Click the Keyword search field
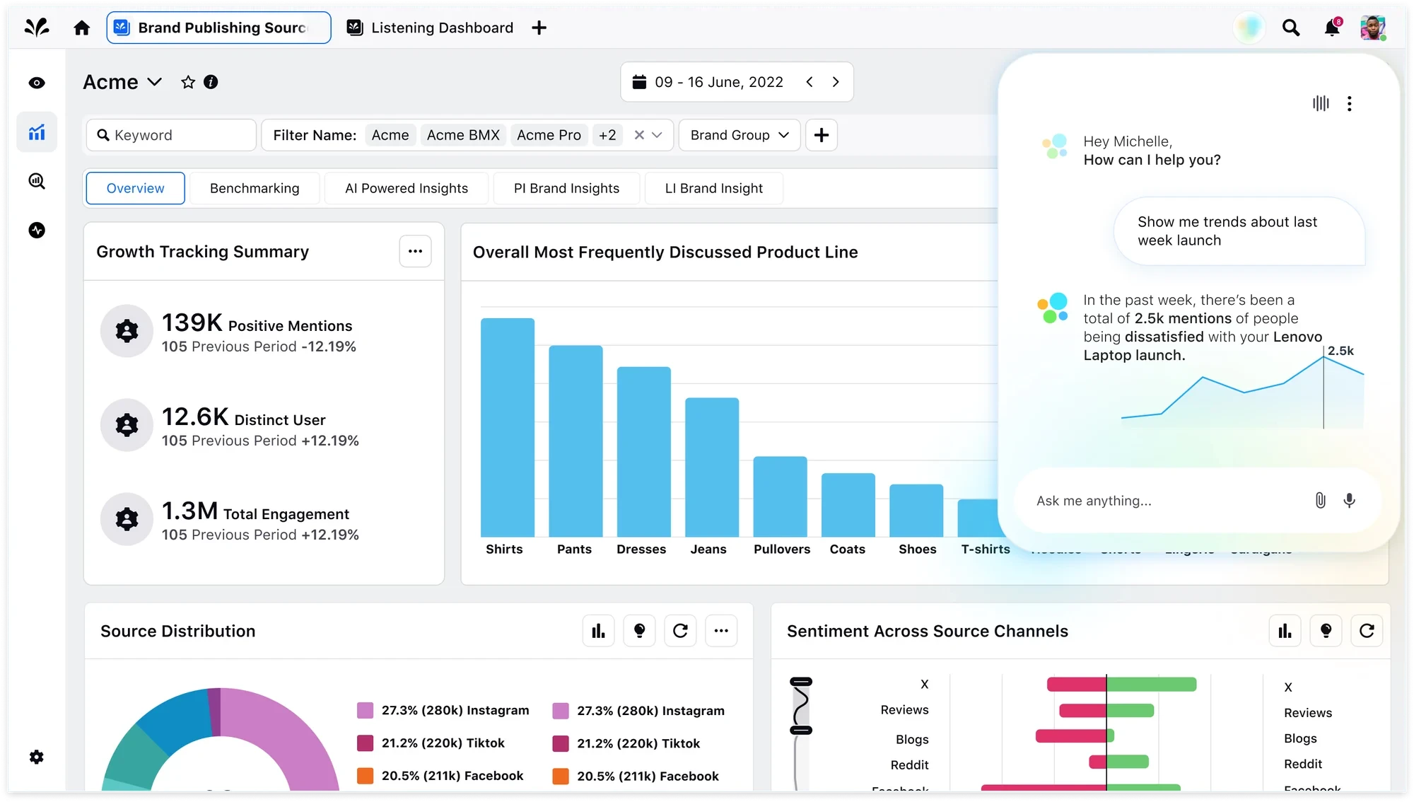This screenshot has width=1414, height=802. point(171,135)
